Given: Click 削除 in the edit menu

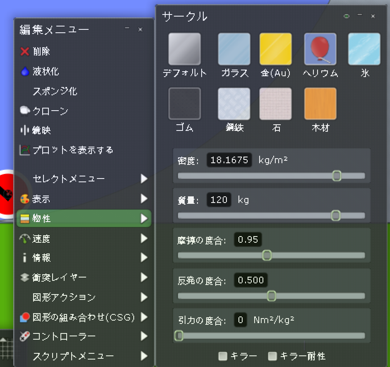Looking at the screenshot, I should click(41, 51).
